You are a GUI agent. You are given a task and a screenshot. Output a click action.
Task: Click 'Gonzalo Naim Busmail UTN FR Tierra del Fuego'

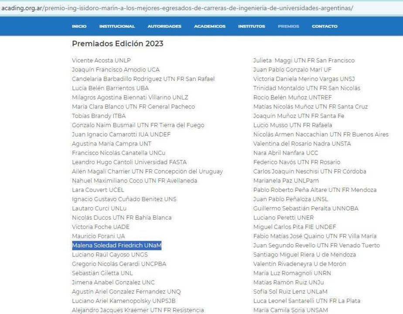click(x=138, y=125)
